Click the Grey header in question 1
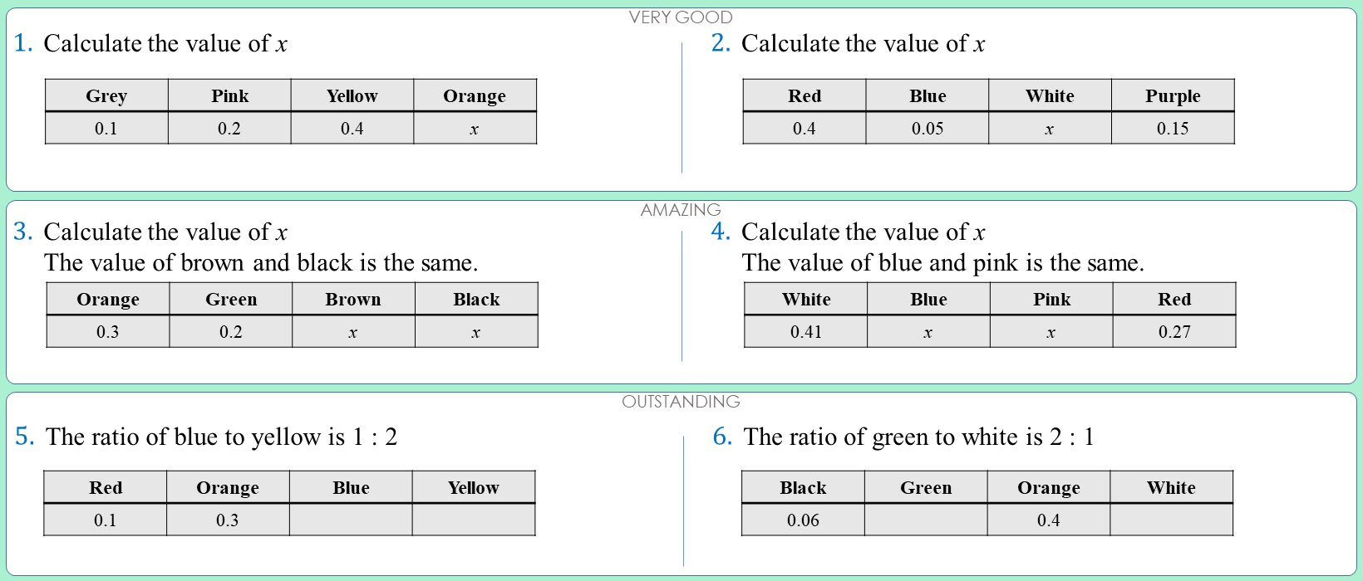 tap(106, 96)
